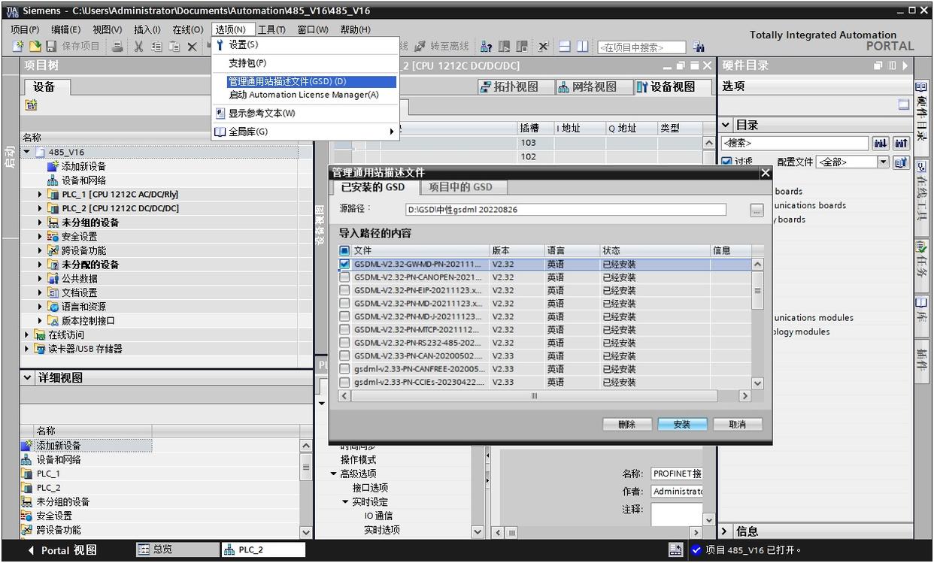Click the print icon in toolbar

[119, 47]
